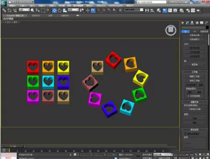Click the 不影响子对象 button
This screenshot has width=210, height=159.
[194, 109]
